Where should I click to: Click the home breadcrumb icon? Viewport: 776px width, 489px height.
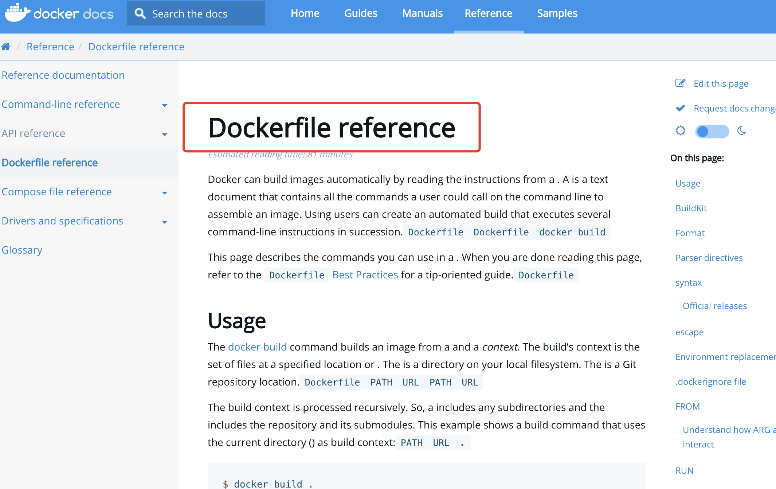pyautogui.click(x=5, y=47)
